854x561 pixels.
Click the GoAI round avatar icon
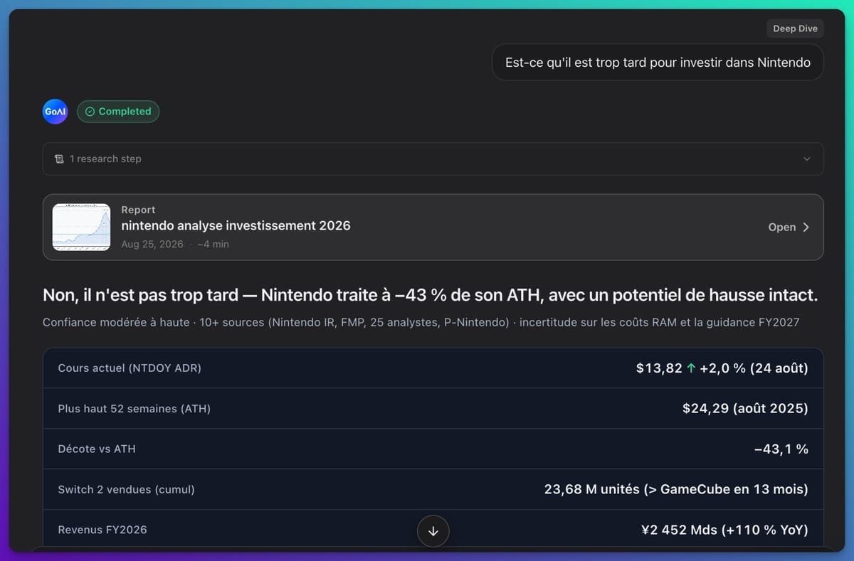point(55,112)
